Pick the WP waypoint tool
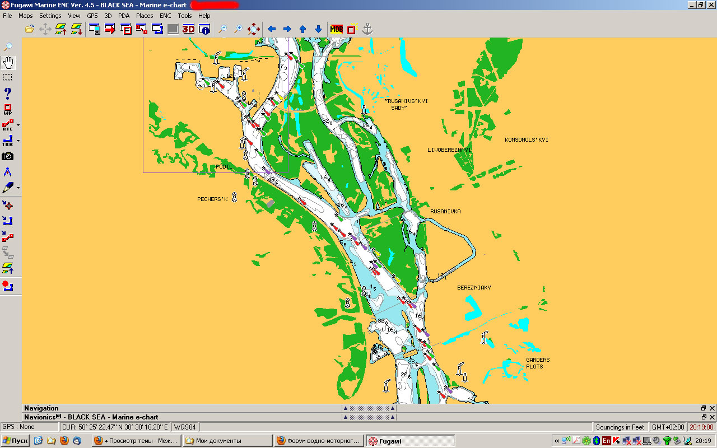 click(x=8, y=109)
